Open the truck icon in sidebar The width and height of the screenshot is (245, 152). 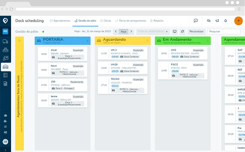point(5,42)
